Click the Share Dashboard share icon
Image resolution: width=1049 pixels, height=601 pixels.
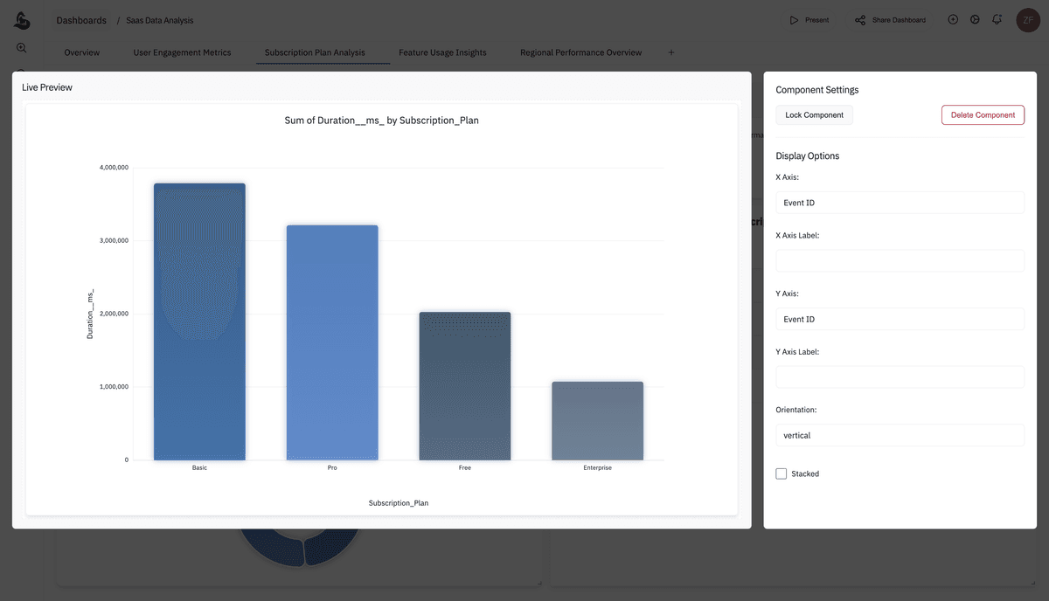click(x=860, y=20)
